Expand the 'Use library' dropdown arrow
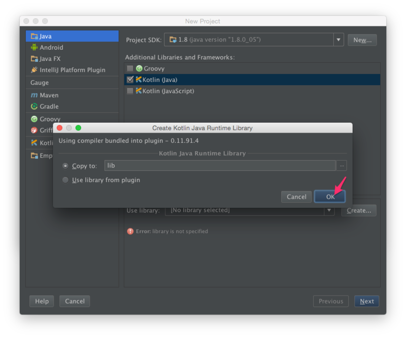The width and height of the screenshot is (406, 338). 329,210
